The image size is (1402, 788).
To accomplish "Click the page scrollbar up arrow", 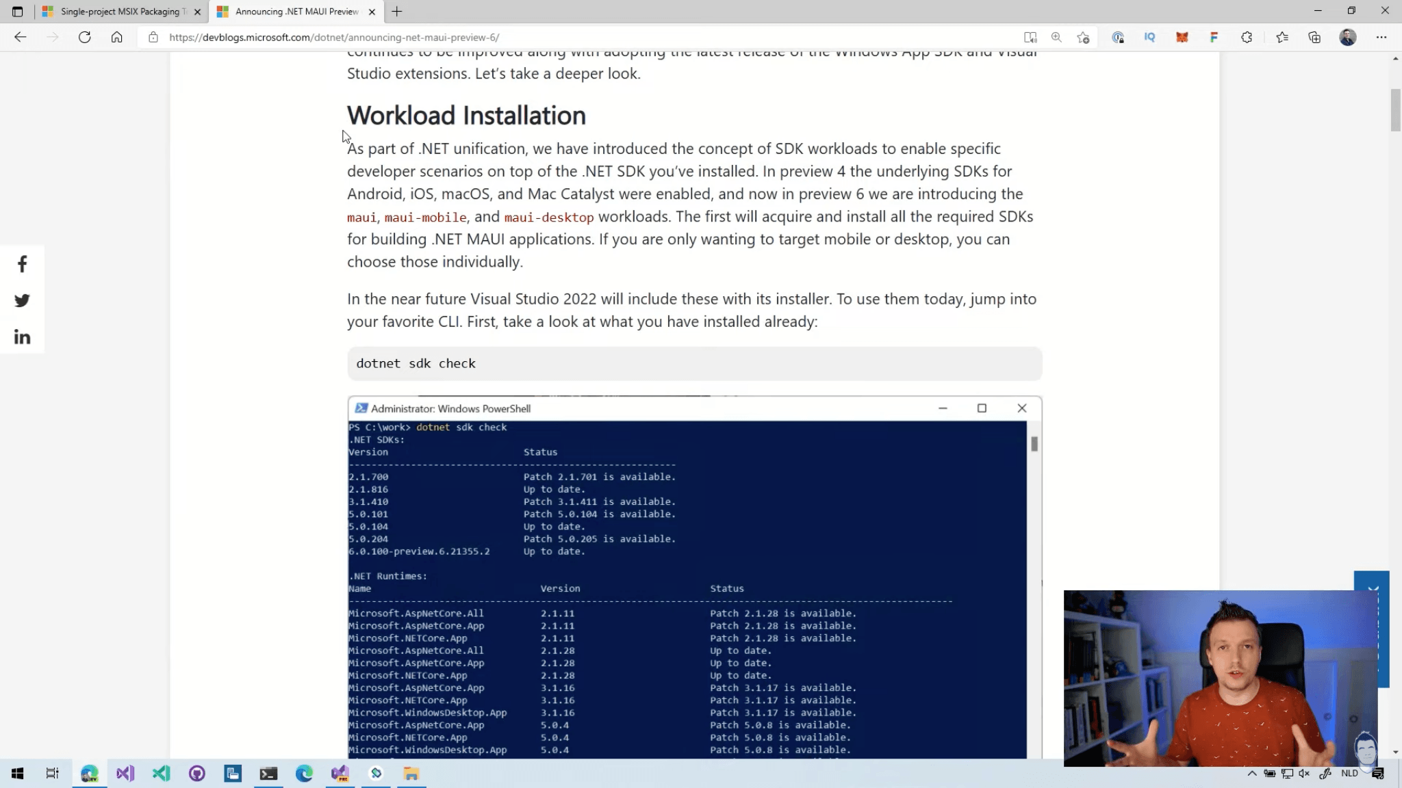I will tap(1395, 59).
